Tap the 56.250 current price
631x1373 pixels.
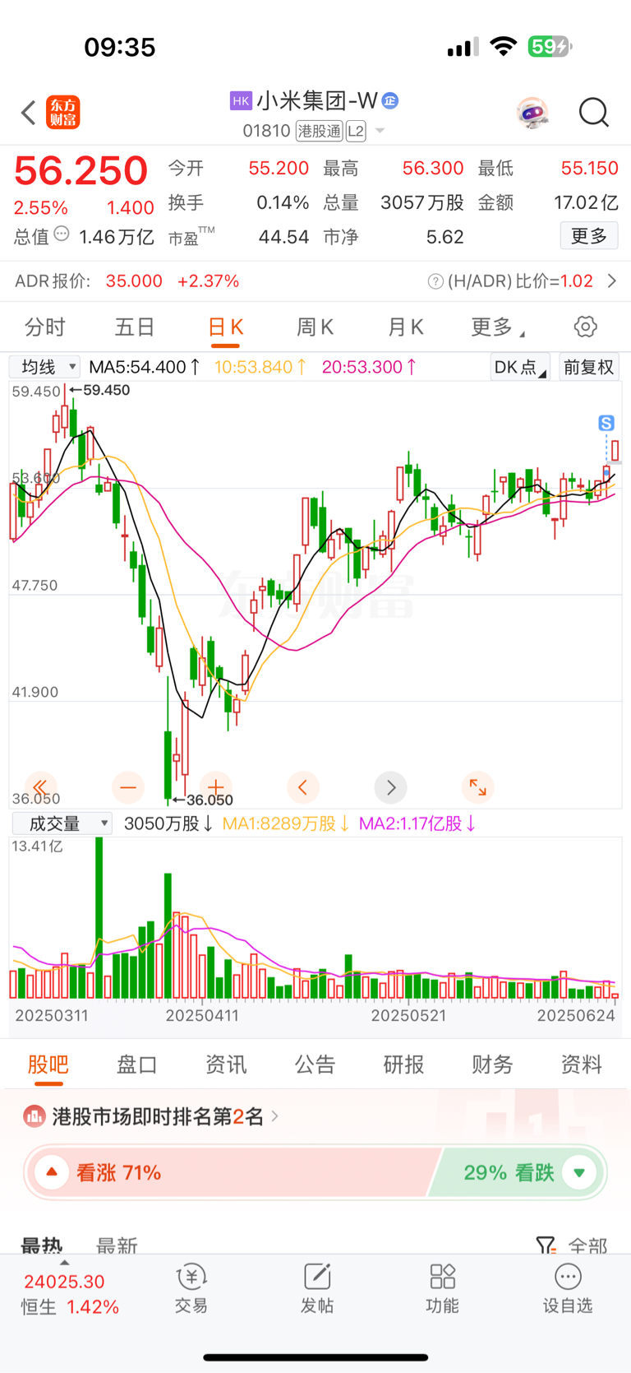click(x=81, y=171)
